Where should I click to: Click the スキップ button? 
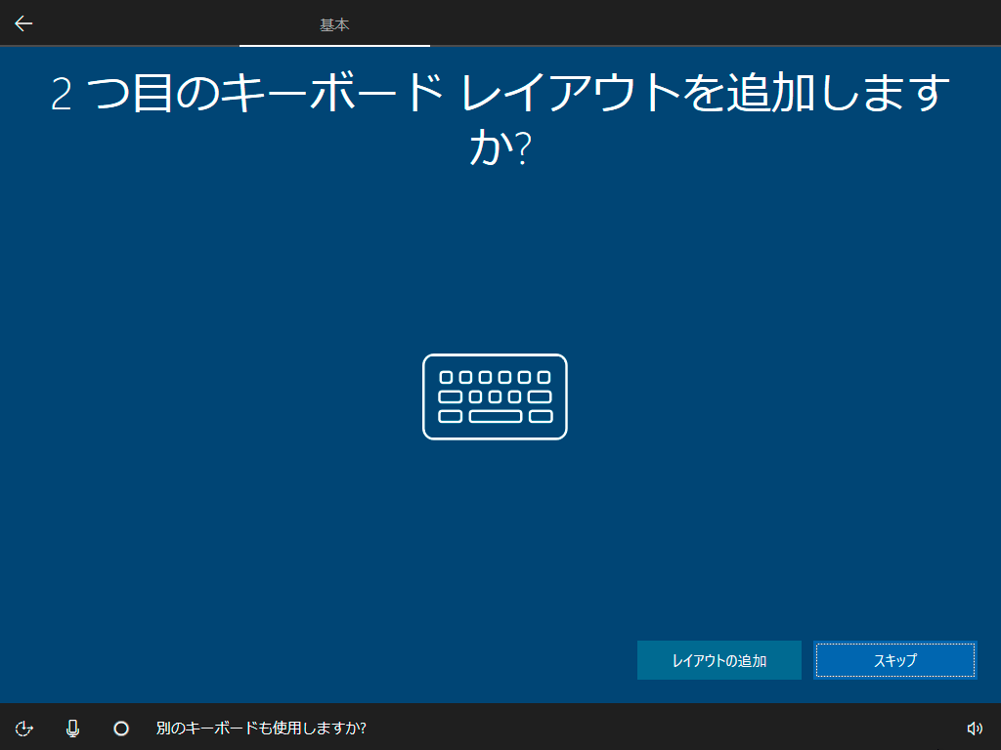pos(895,660)
